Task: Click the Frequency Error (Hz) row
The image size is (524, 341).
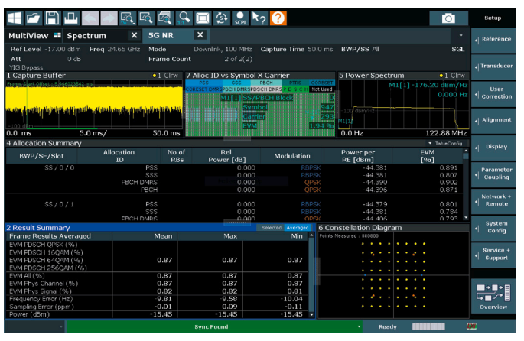Action: click(x=157, y=299)
